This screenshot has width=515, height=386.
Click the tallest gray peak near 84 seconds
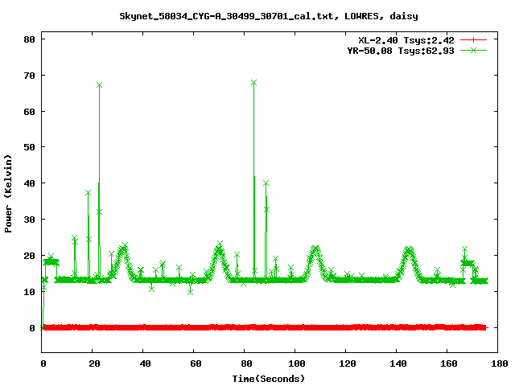click(x=254, y=83)
